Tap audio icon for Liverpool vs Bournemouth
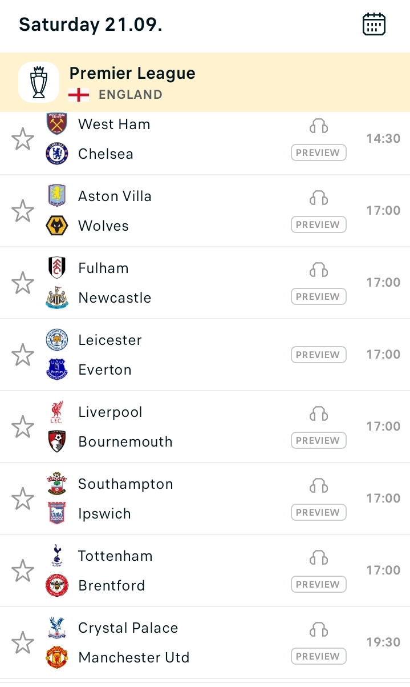The image size is (410, 687). point(319,413)
